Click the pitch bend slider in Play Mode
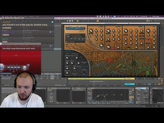Screen dimensions: 164x123 (84, 73)
